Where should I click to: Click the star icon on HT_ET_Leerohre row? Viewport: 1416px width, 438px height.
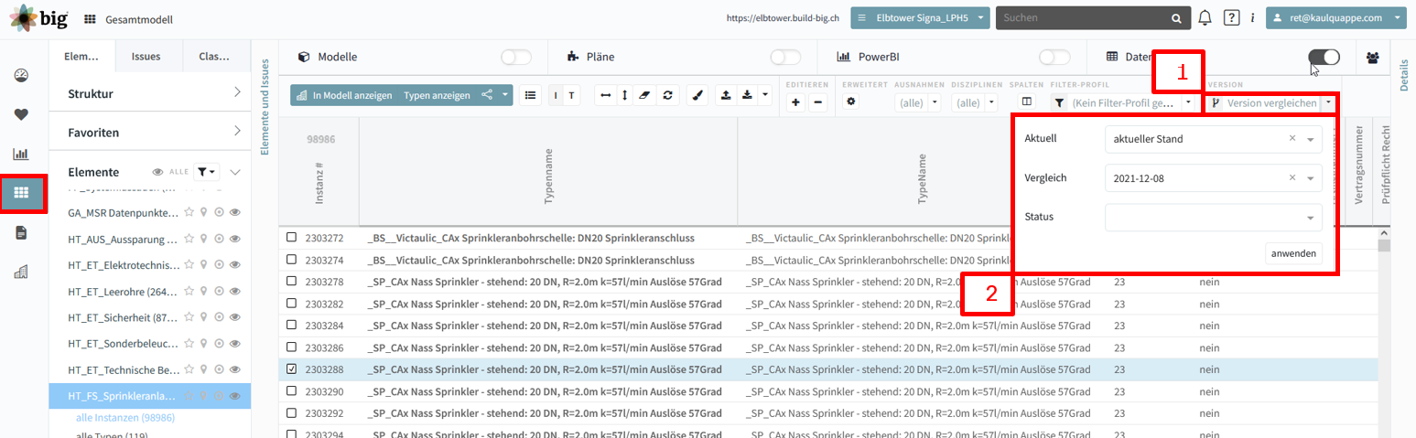pyautogui.click(x=189, y=292)
